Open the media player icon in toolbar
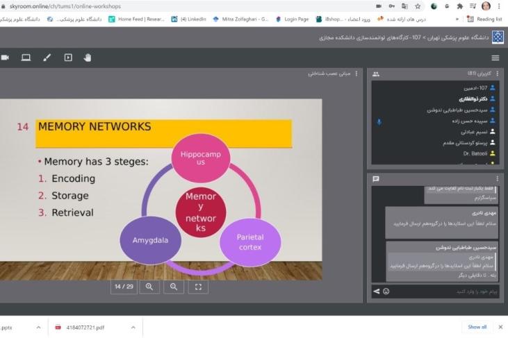This screenshot has height=338, width=508. click(x=68, y=58)
